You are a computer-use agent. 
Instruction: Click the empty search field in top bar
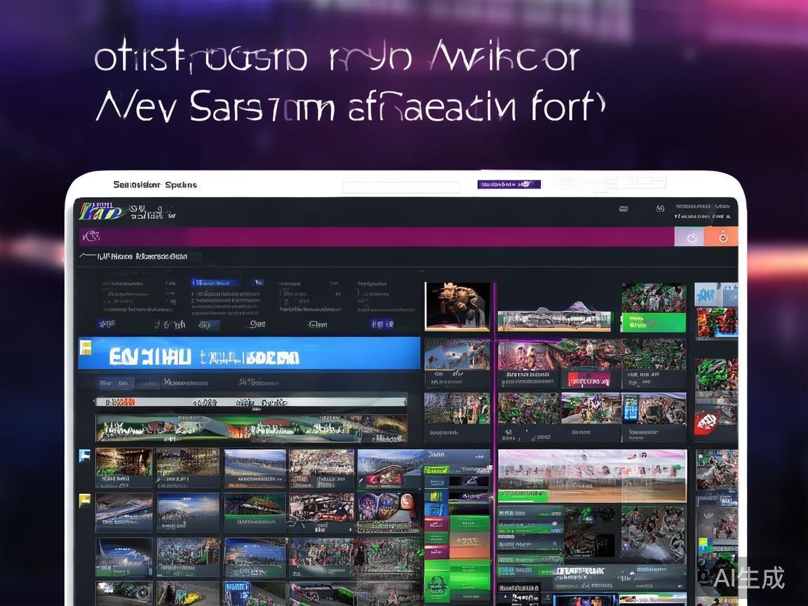click(x=400, y=187)
